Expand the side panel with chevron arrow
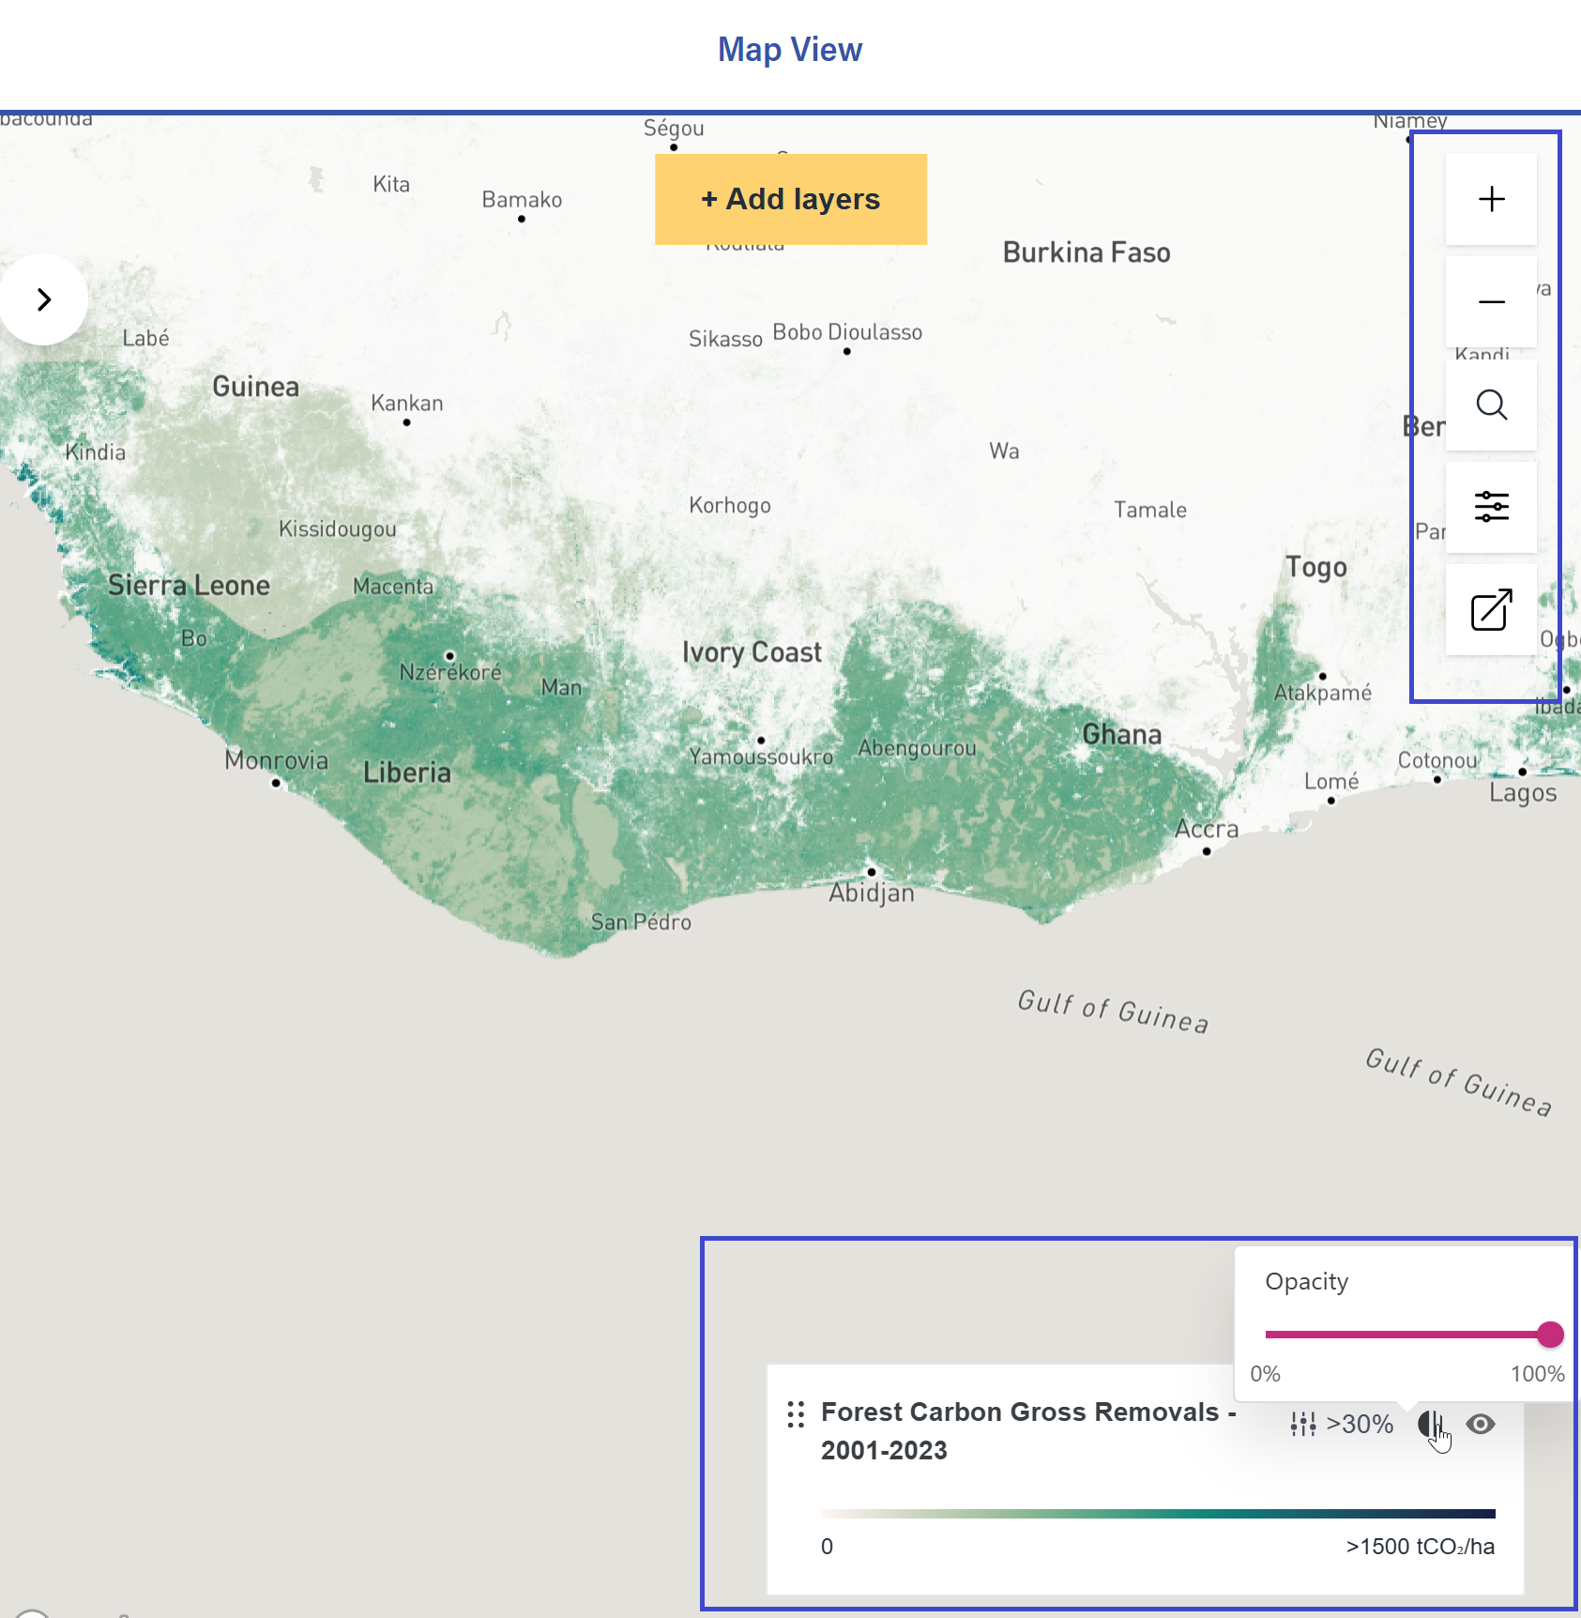The image size is (1581, 1618). click(43, 299)
